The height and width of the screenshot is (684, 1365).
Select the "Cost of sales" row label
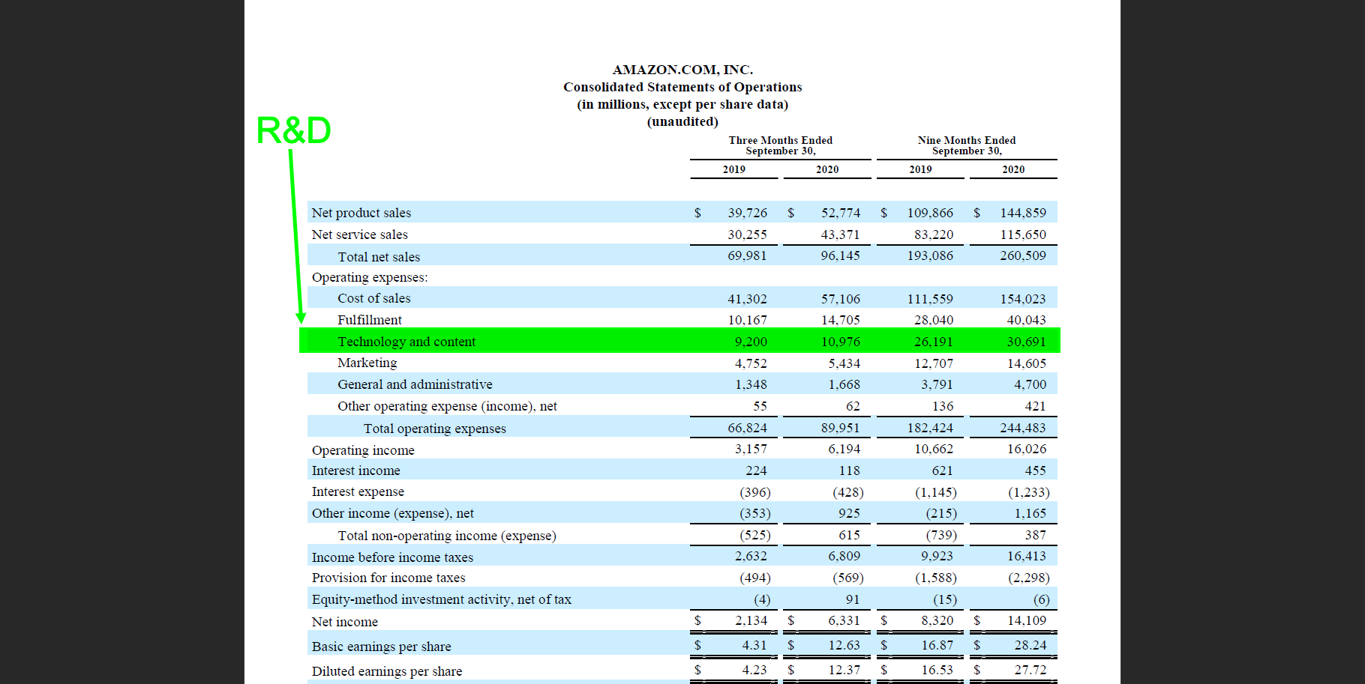374,298
